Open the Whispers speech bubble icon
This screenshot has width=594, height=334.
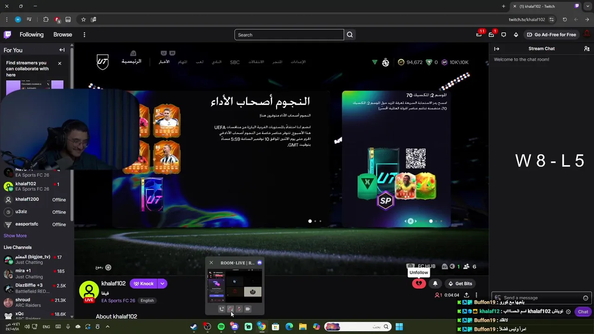pyautogui.click(x=504, y=34)
